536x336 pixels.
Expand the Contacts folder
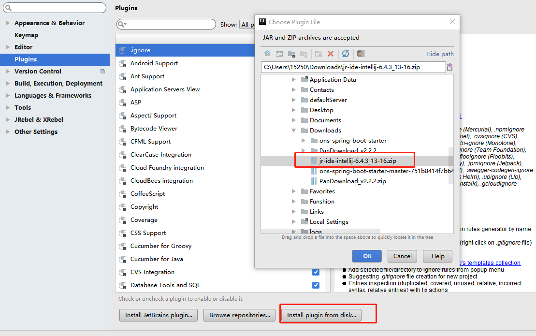(294, 90)
